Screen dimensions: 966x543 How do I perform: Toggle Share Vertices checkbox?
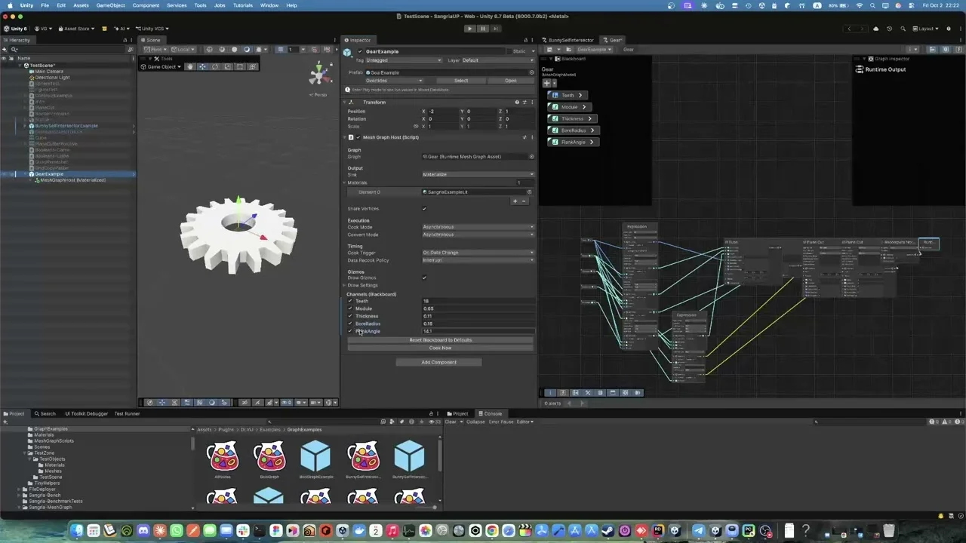pos(424,209)
